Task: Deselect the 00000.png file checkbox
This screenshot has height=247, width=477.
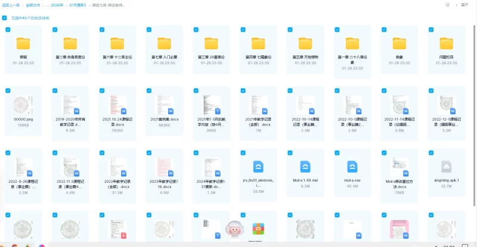Action: click(x=8, y=90)
